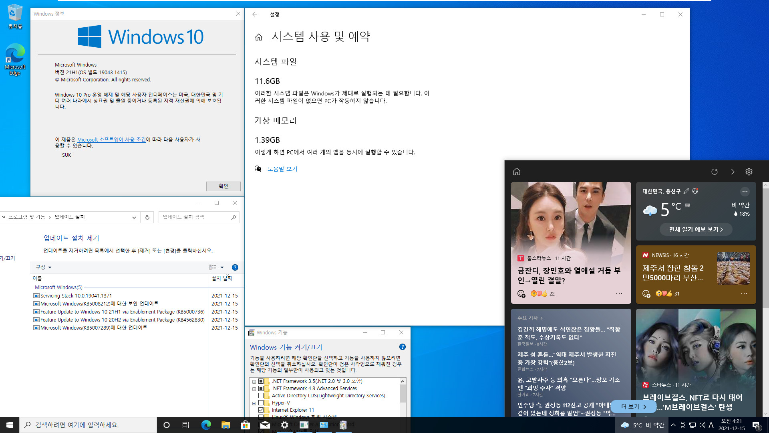Add reaction to the 톱스타뉴스 article
This screenshot has height=433, width=769.
pos(521,294)
